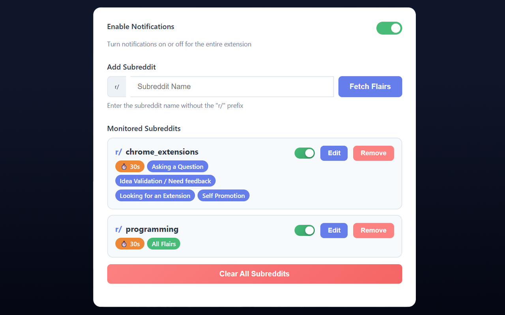Remove the chrome_extensions subreddit
The height and width of the screenshot is (315, 505).
[x=373, y=153]
